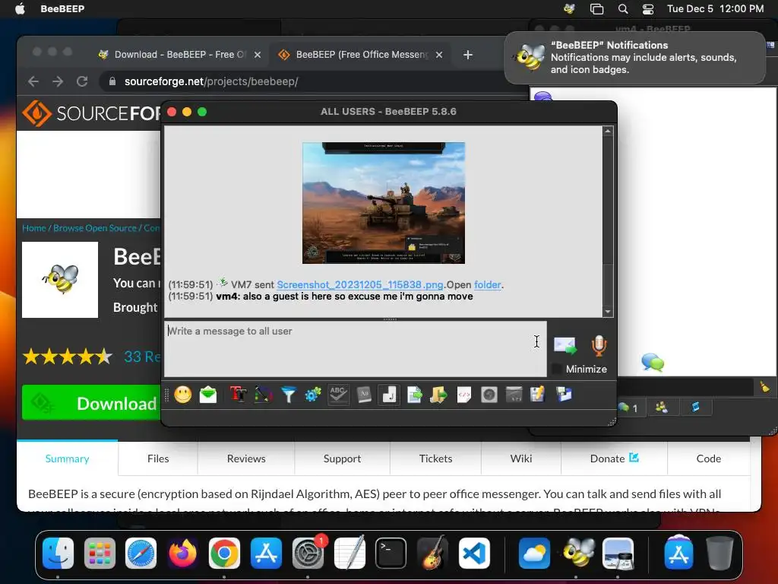Viewport: 778px width, 584px height.
Task: Launch Visual Studio Code from Dock
Action: 474,554
